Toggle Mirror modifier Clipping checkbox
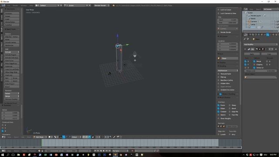The width and height of the screenshot is (279, 157). 254,65
